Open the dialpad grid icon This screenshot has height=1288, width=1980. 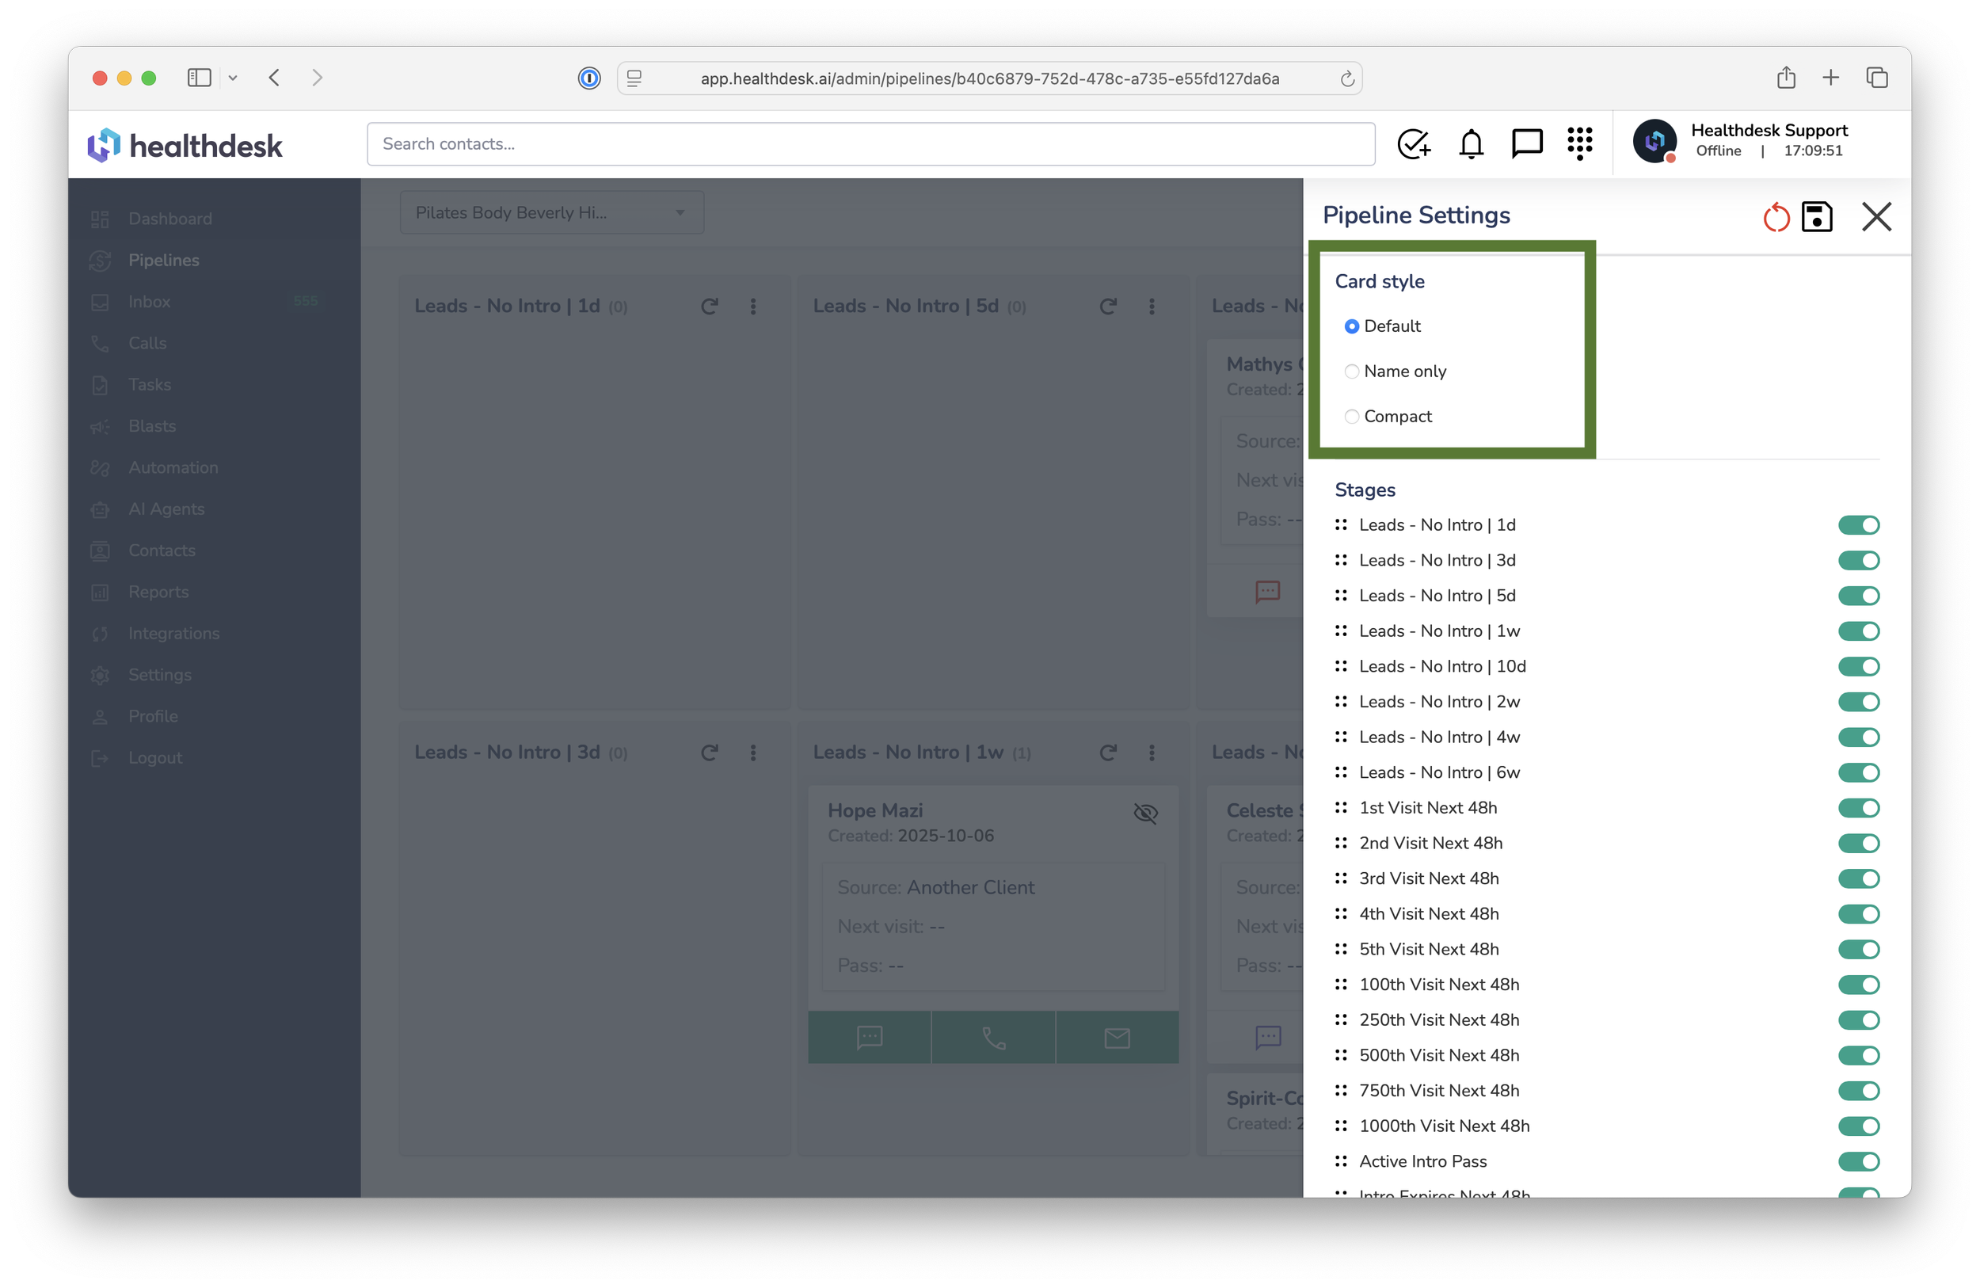1579,144
